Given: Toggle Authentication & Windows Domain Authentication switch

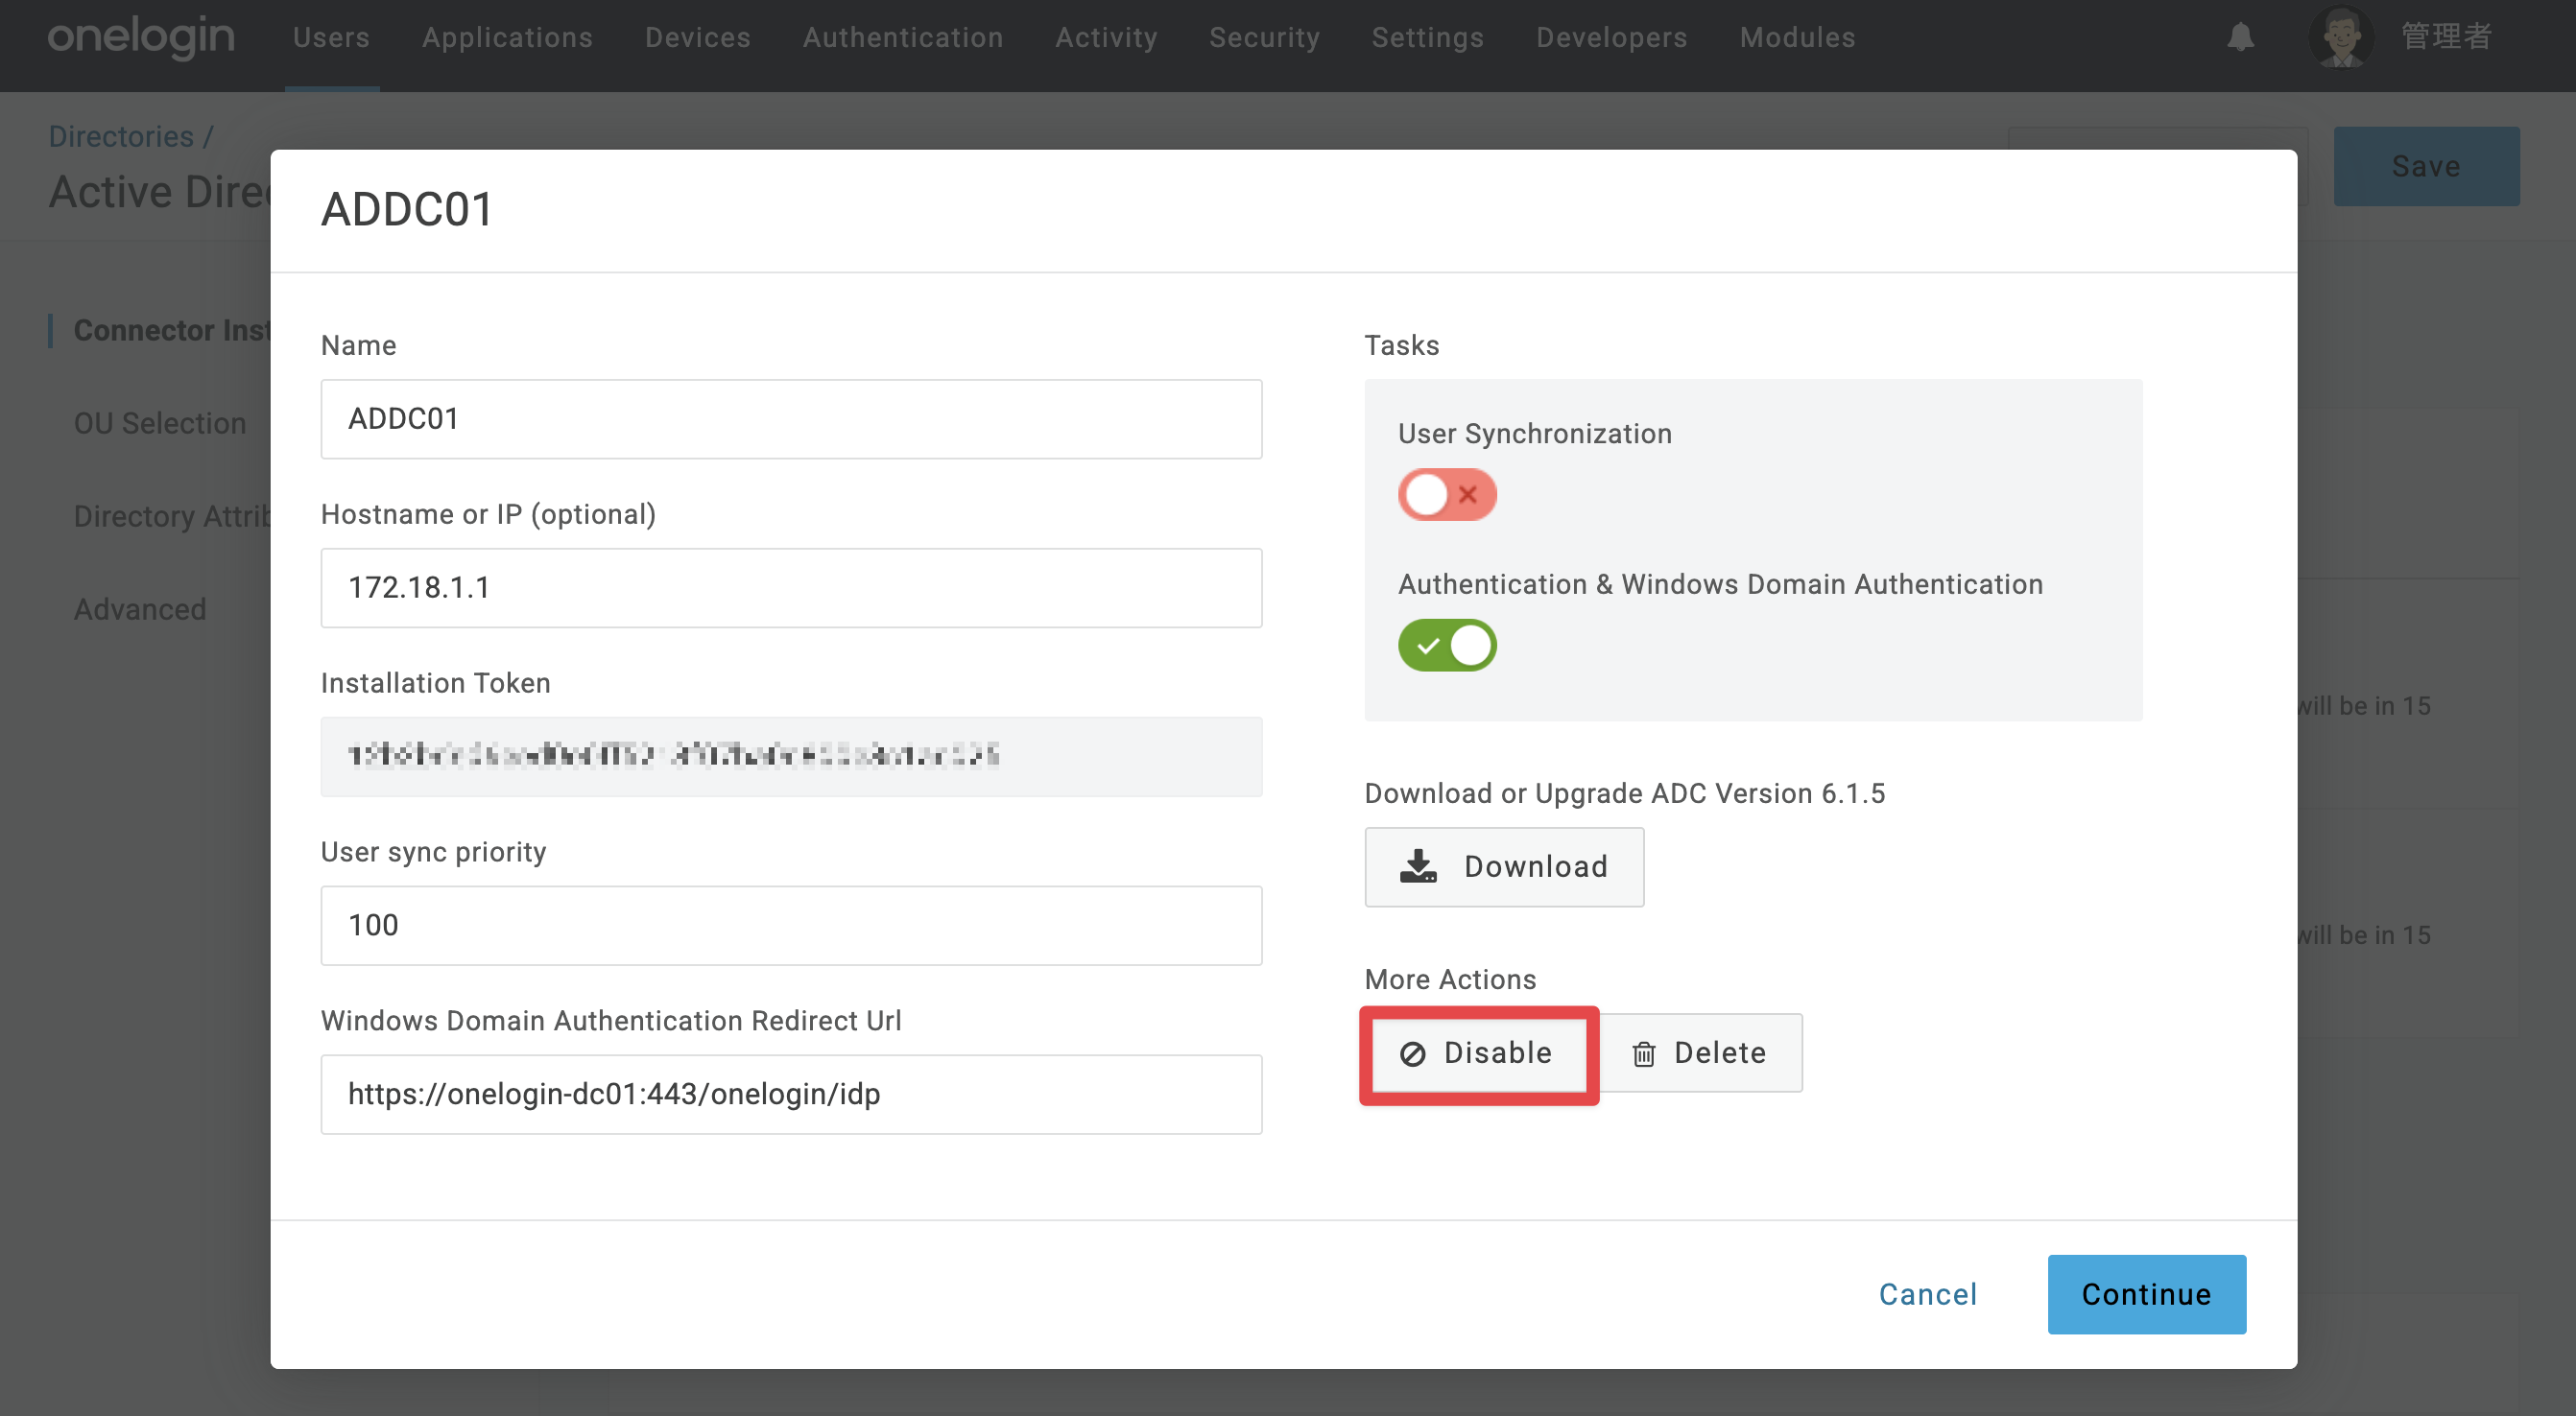Looking at the screenshot, I should coord(1446,646).
